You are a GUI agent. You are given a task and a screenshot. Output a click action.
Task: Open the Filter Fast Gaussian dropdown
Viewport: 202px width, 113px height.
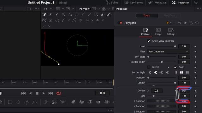pyautogui.click(x=168, y=51)
